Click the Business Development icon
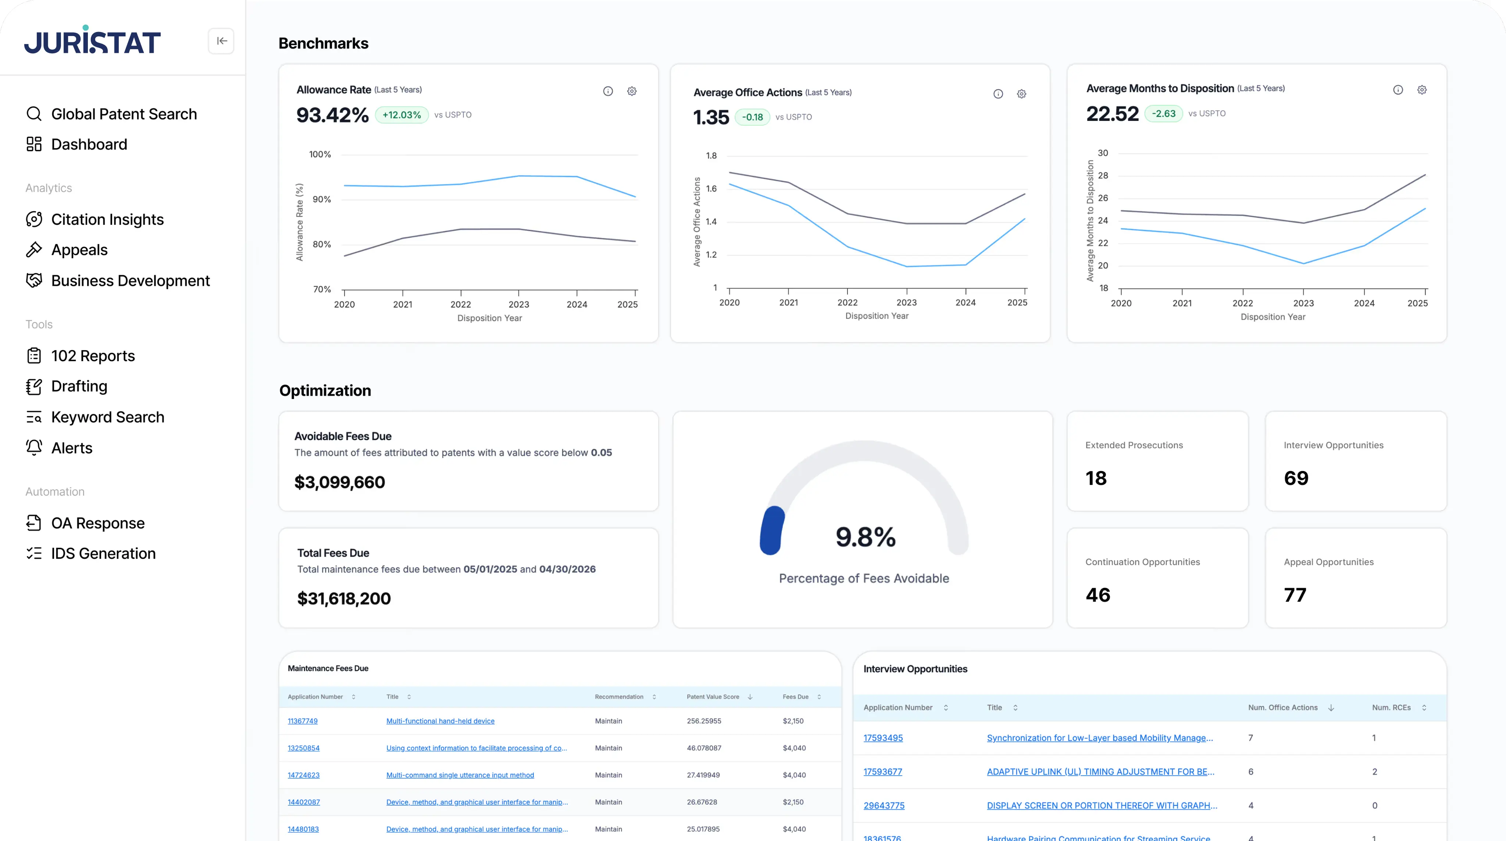 (x=34, y=280)
